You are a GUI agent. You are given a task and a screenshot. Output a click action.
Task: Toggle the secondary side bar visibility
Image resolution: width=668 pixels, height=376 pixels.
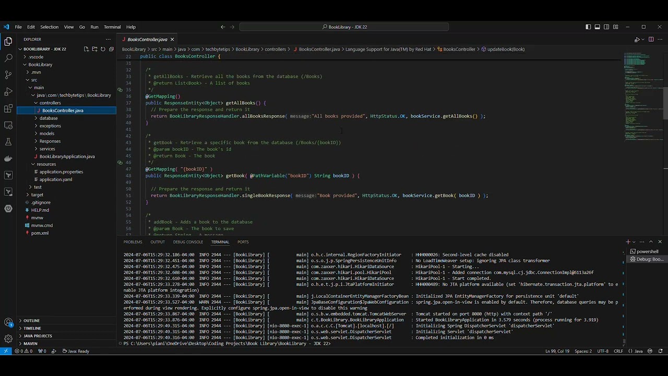(606, 27)
